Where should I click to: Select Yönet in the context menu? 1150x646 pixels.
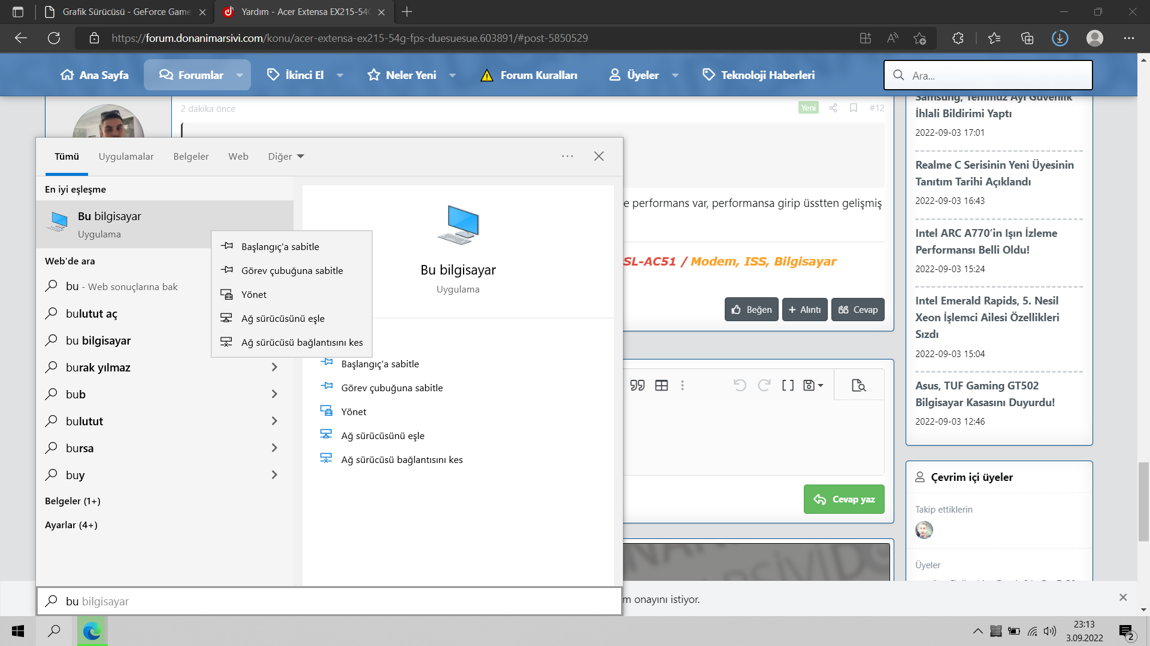(x=254, y=295)
